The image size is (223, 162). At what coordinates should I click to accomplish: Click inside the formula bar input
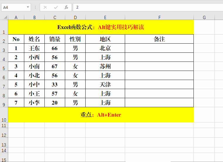146,7
